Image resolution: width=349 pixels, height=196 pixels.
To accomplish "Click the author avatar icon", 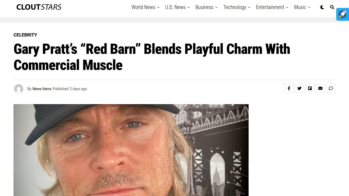I will click(x=19, y=89).
